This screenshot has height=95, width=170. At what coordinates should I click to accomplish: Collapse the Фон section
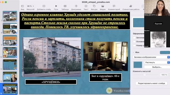tap(134, 52)
